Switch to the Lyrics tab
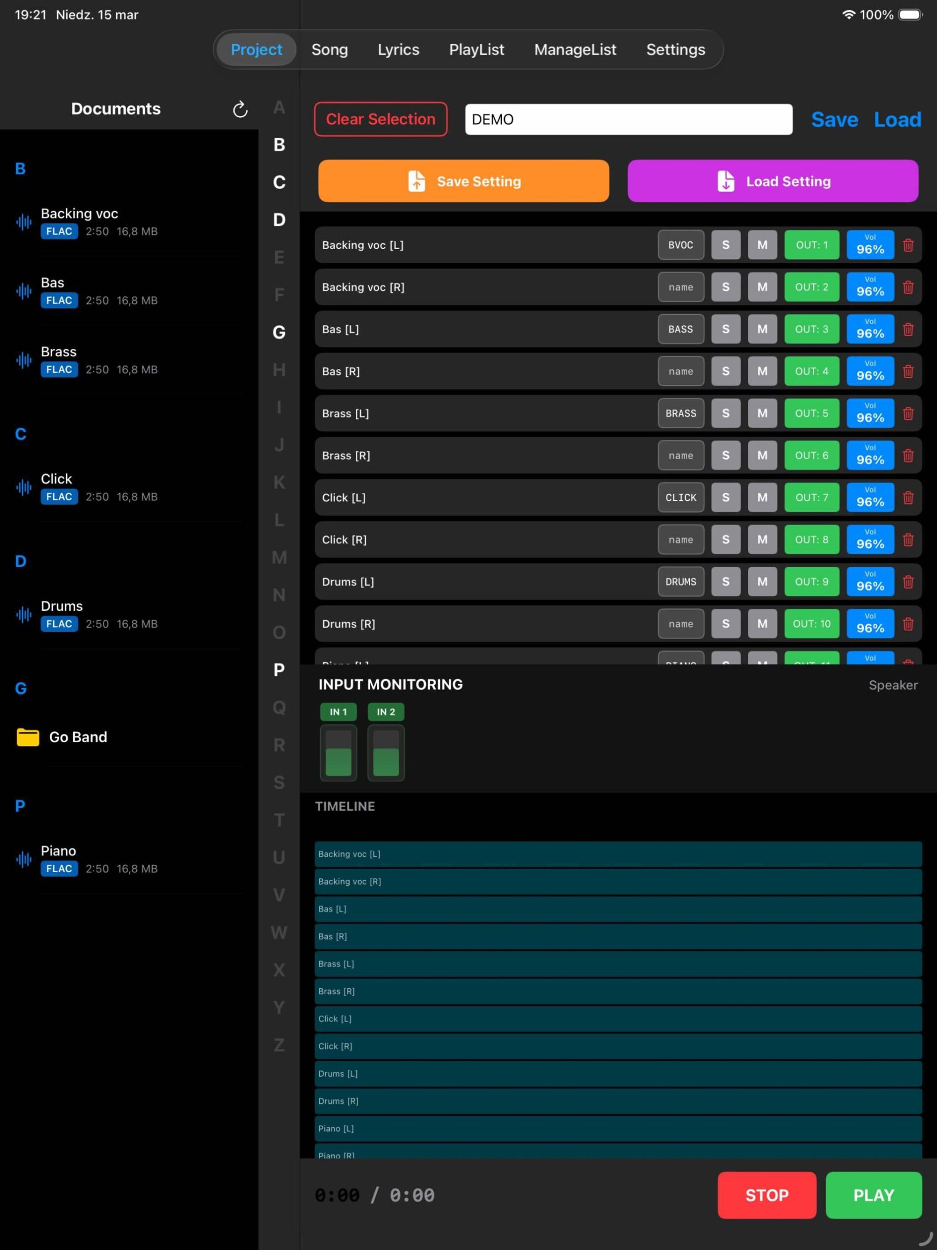The width and height of the screenshot is (937, 1250). [399, 49]
